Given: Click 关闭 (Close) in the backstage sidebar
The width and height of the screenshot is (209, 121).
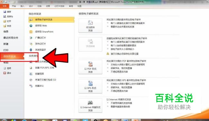Looking at the screenshot, I should pos(7,26).
